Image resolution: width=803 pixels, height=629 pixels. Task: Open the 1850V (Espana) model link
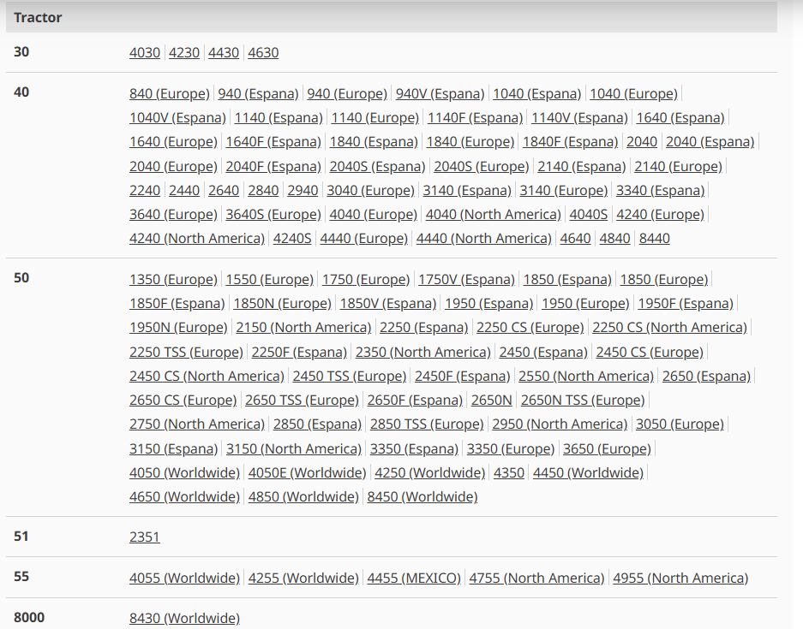388,303
